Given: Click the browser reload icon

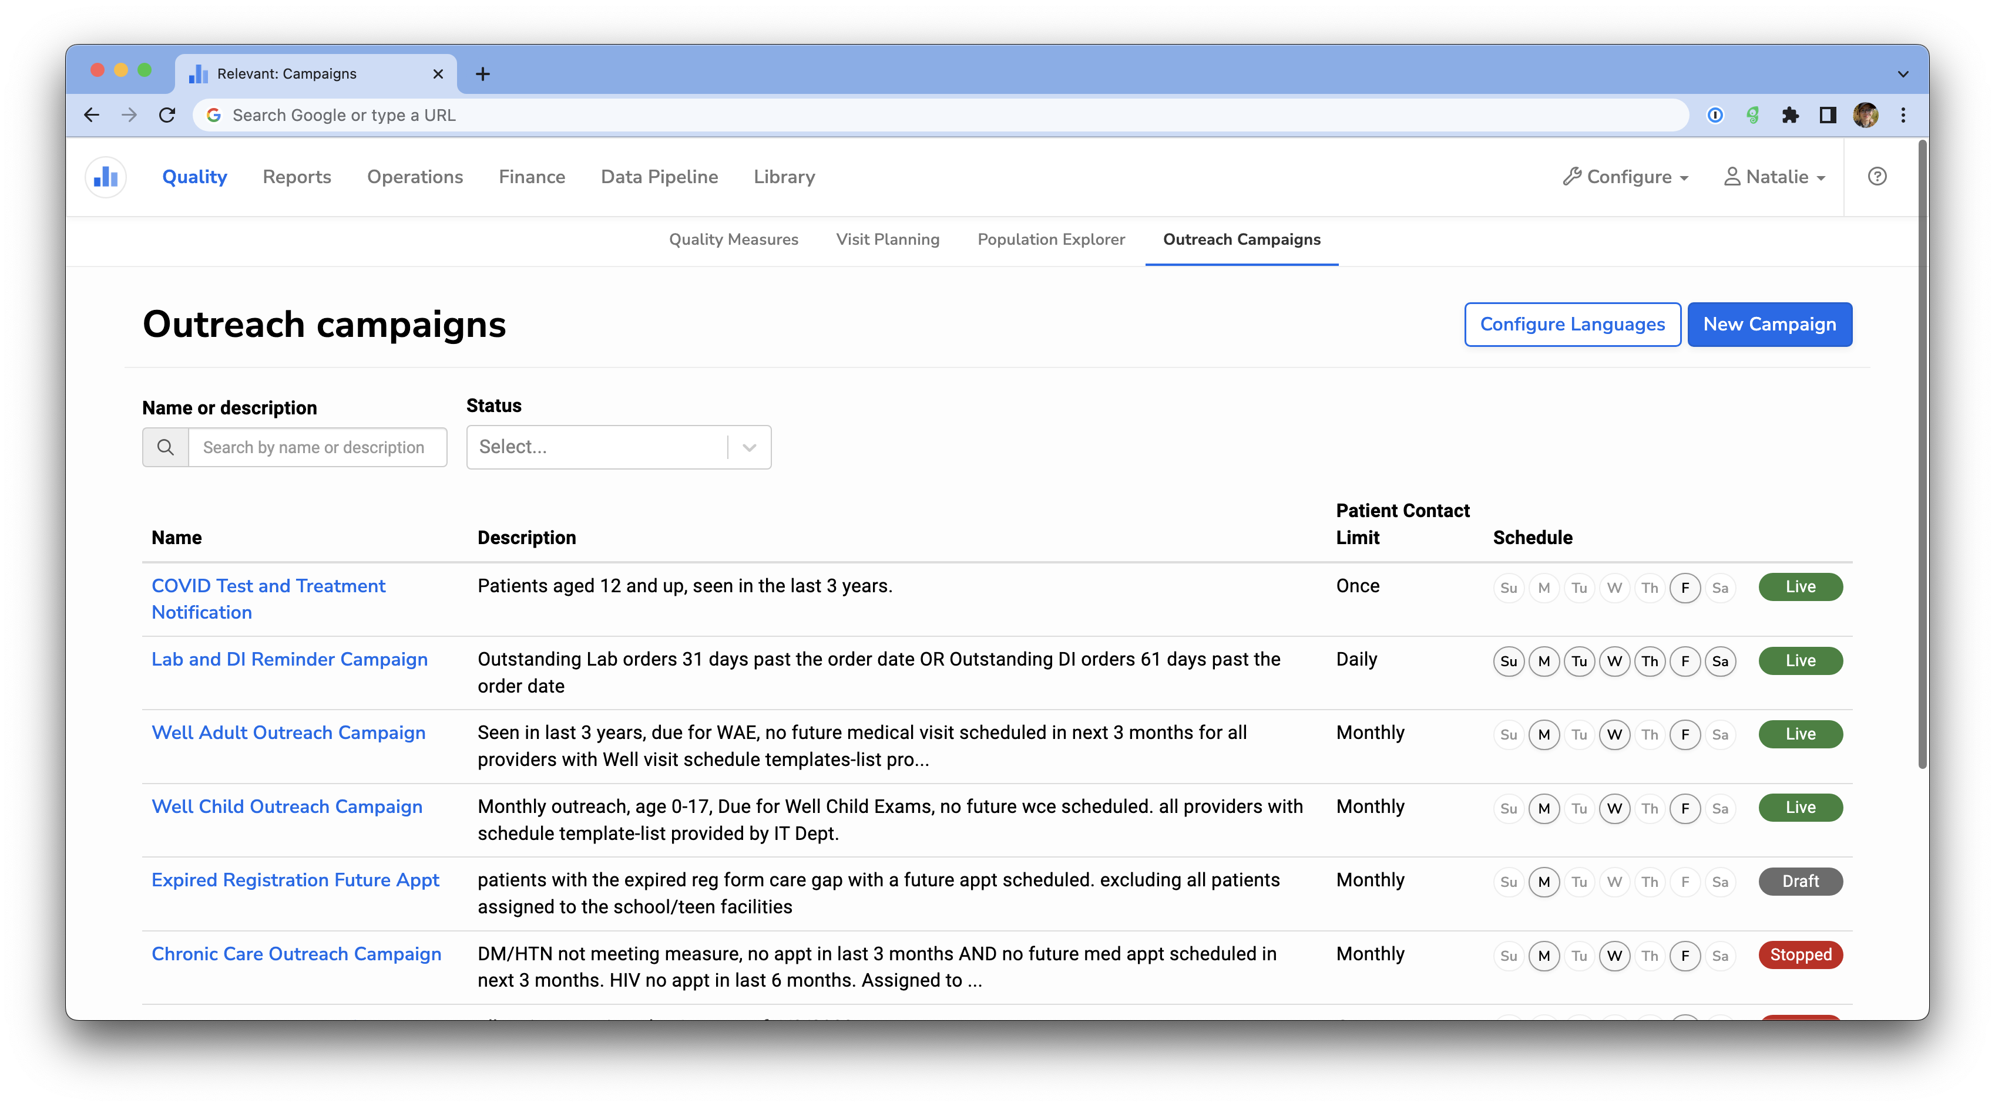Looking at the screenshot, I should (167, 115).
